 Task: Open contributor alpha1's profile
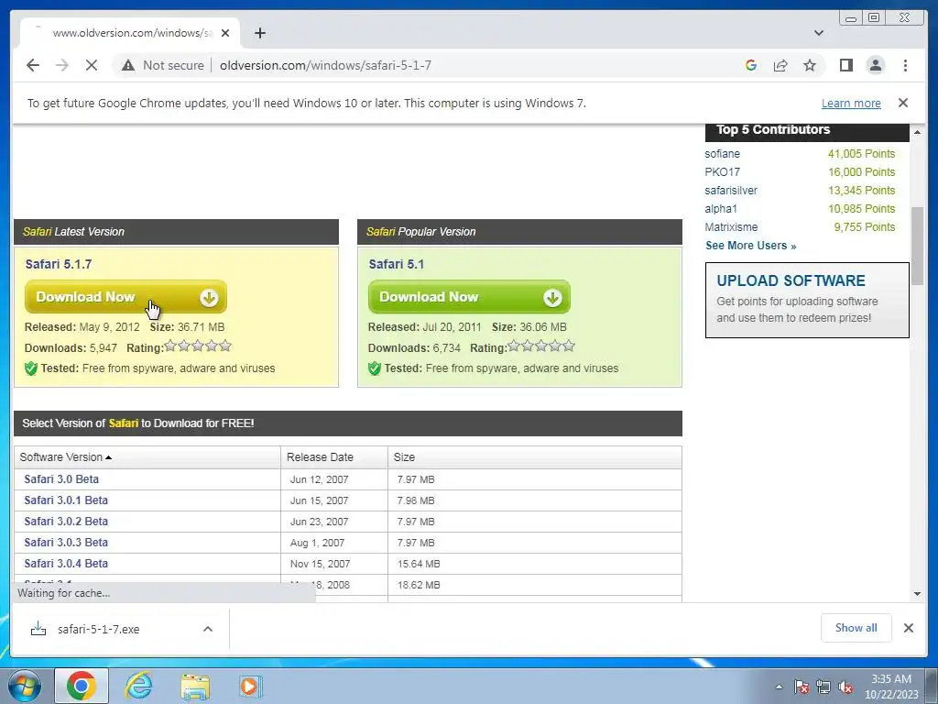(721, 208)
